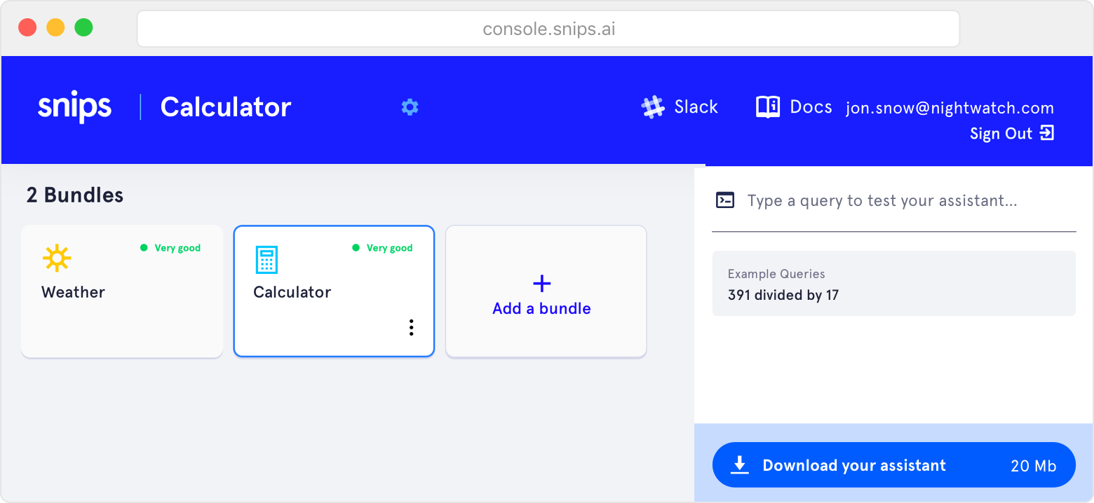1094x503 pixels.
Task: Click the Sign Out link
Action: click(x=1012, y=133)
